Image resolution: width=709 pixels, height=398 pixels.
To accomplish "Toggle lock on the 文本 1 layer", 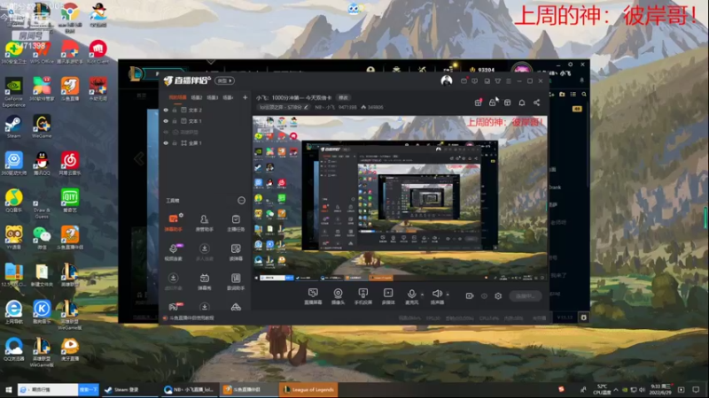I will pos(174,121).
